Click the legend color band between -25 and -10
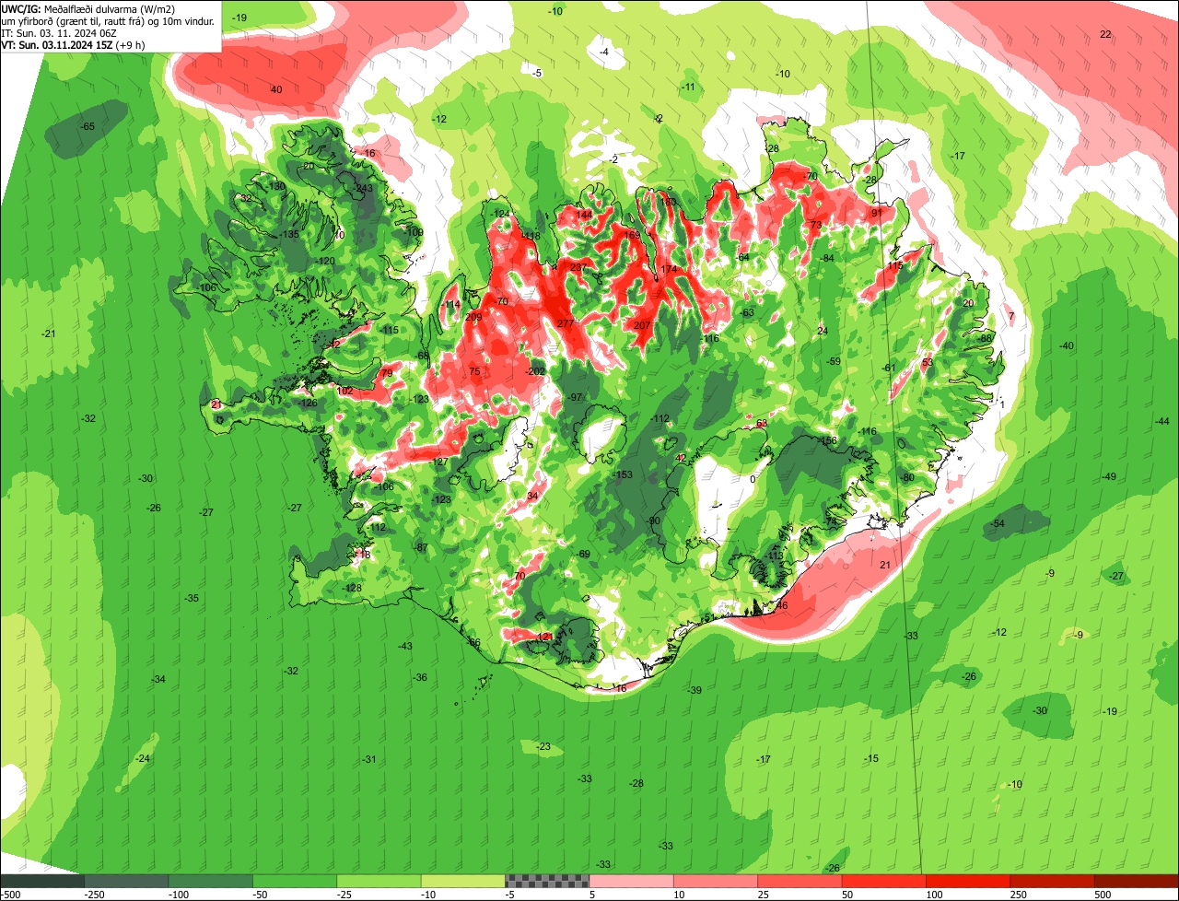The width and height of the screenshot is (1179, 901). (x=379, y=881)
